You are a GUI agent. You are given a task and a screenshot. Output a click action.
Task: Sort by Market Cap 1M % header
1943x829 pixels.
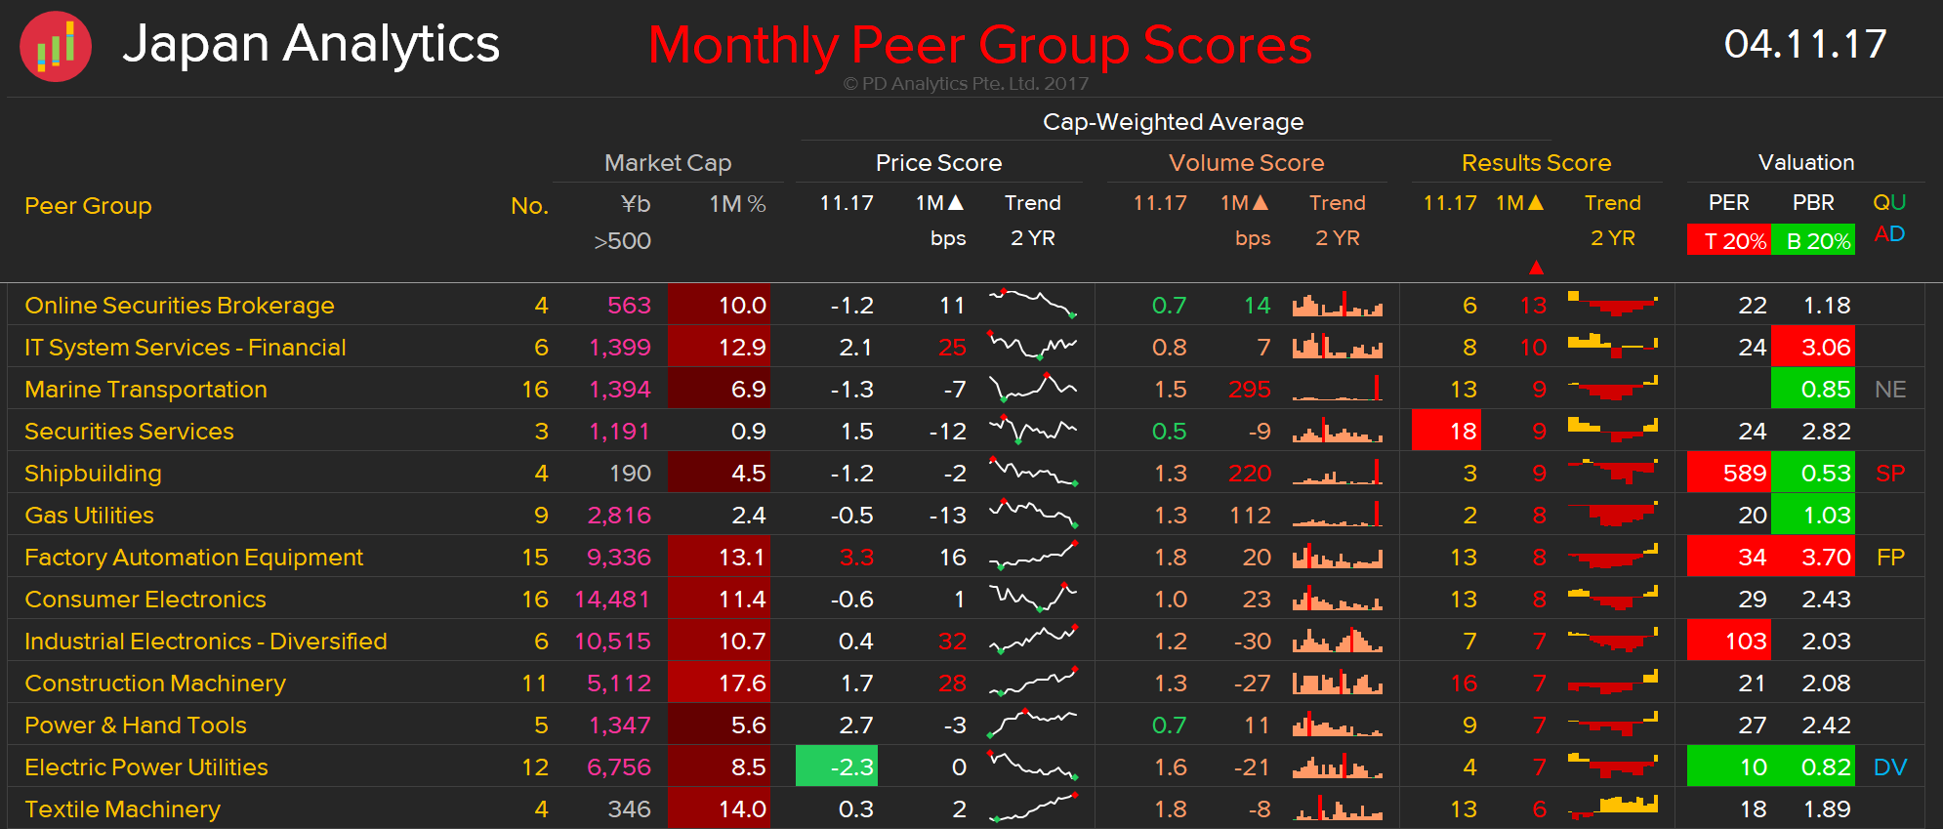coord(736,204)
